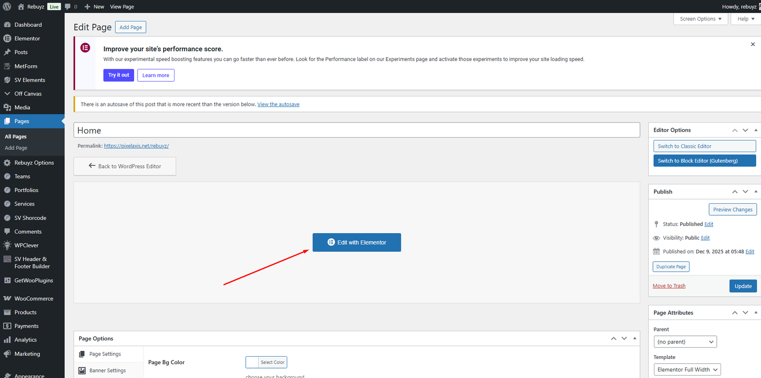Screen dimensions: 761x378
Task: Click the SV Elements sidebar icon
Action: [7, 80]
